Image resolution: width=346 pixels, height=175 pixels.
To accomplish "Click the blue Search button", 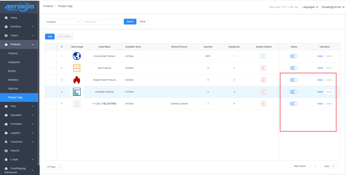I will (x=130, y=22).
